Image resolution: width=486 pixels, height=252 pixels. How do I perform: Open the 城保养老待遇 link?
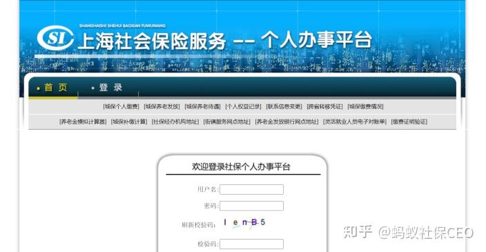pos(203,106)
